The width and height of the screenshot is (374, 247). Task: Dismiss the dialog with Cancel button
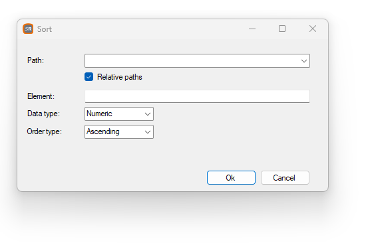285,178
